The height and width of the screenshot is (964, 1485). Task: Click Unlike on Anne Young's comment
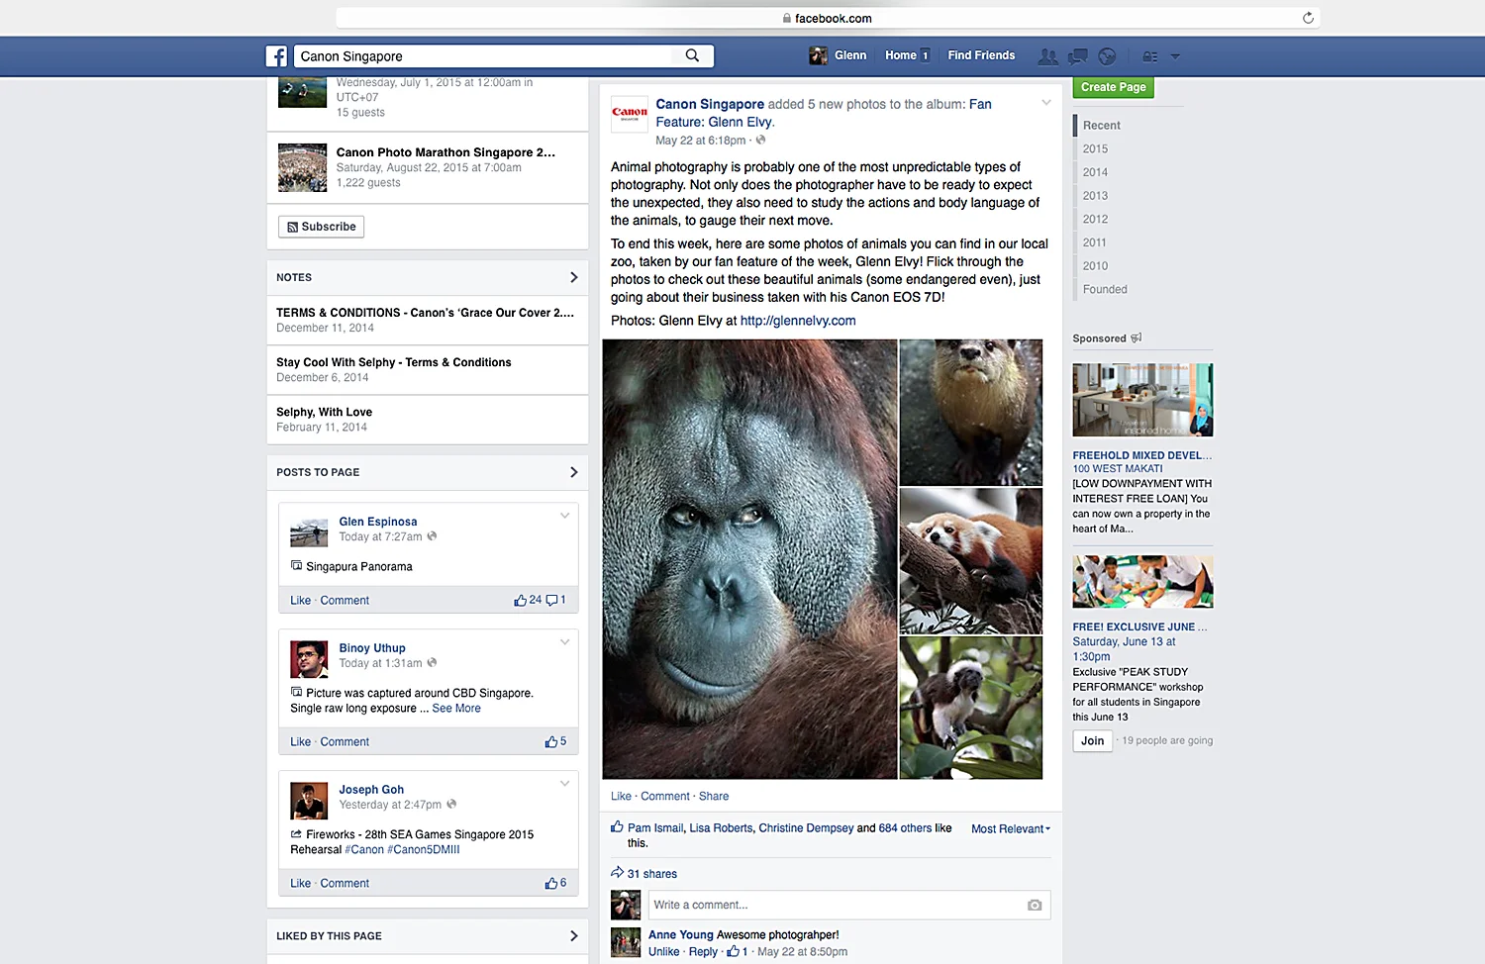(664, 952)
